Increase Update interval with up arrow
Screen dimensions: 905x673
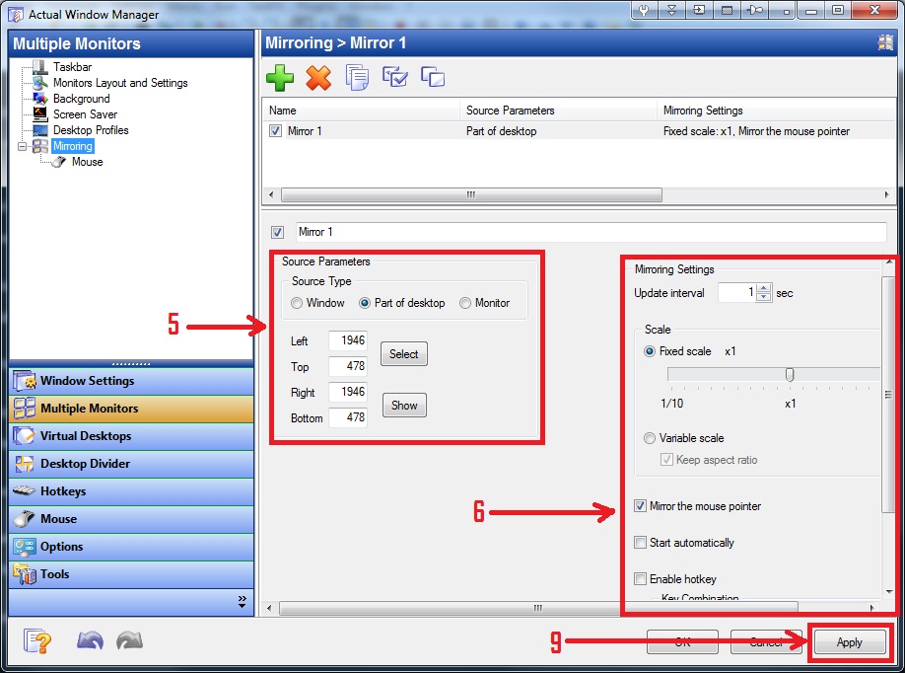tap(764, 289)
